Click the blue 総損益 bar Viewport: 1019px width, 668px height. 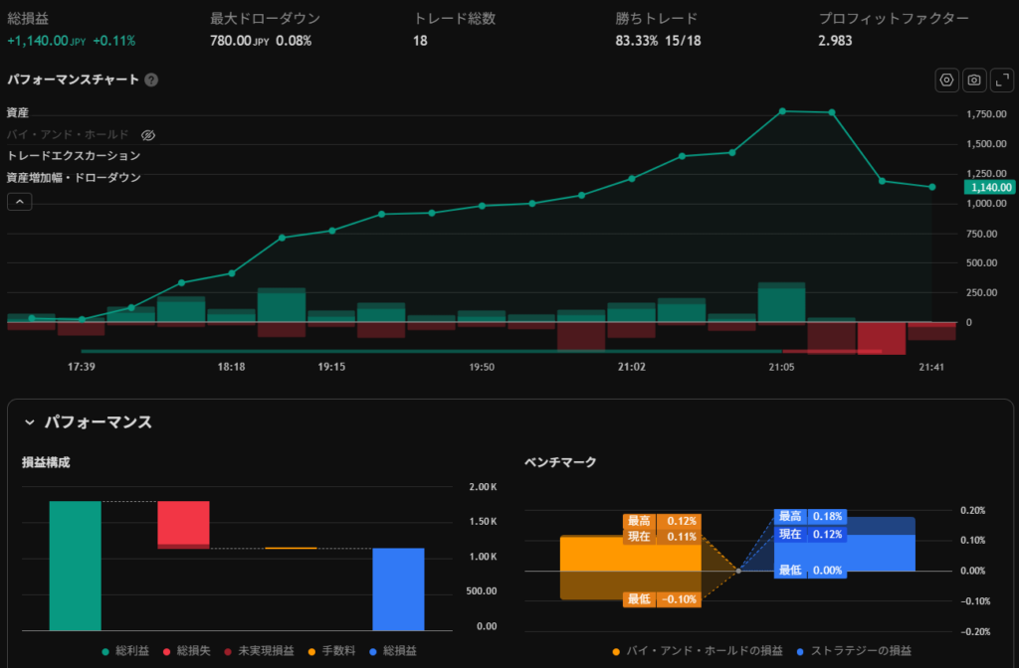click(x=398, y=588)
